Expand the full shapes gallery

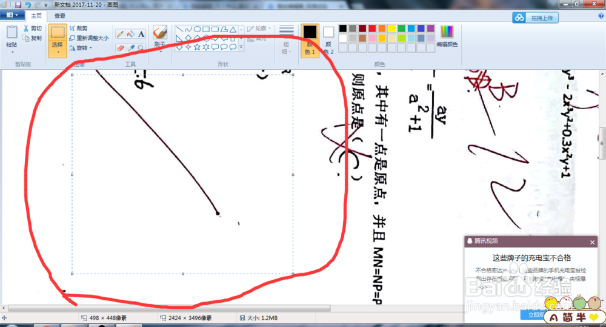[x=241, y=47]
